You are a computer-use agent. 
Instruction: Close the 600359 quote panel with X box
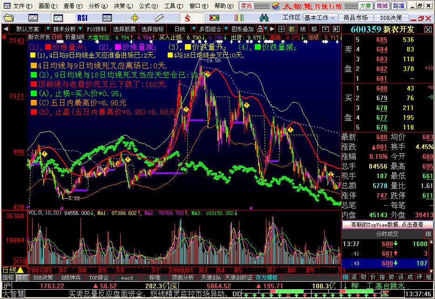pyautogui.click(x=428, y=29)
